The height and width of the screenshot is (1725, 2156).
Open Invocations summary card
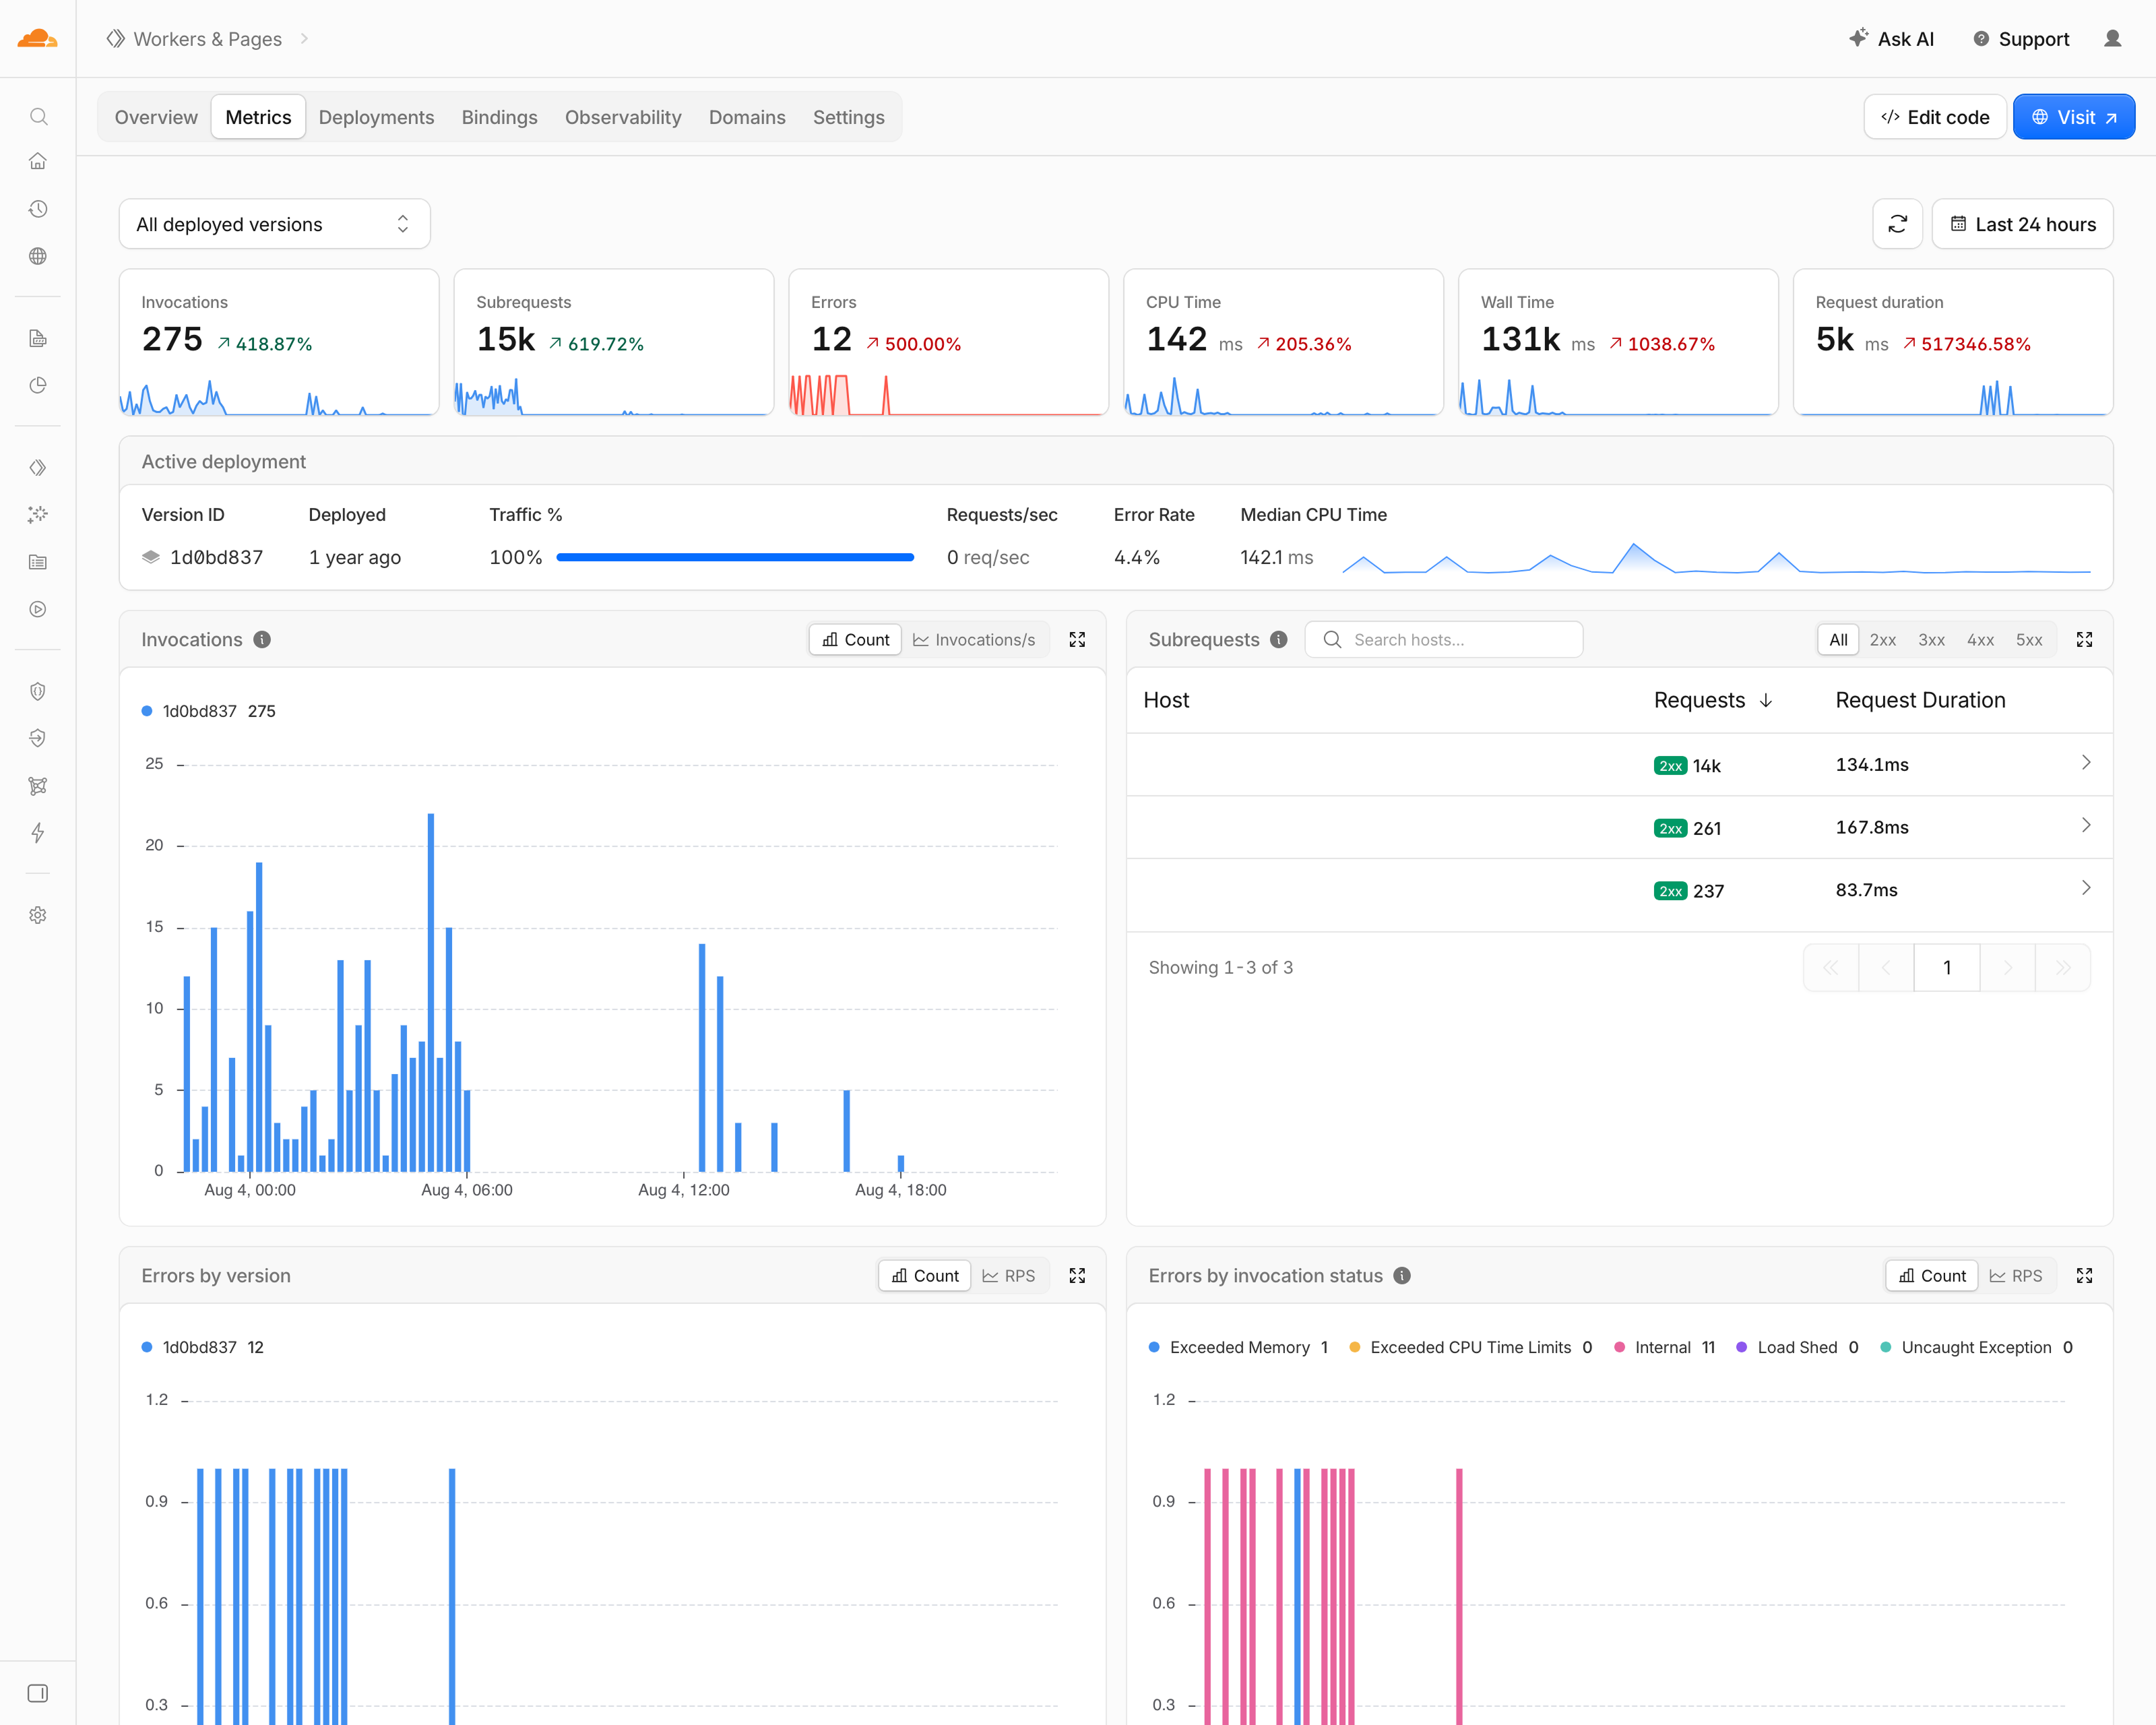279,341
